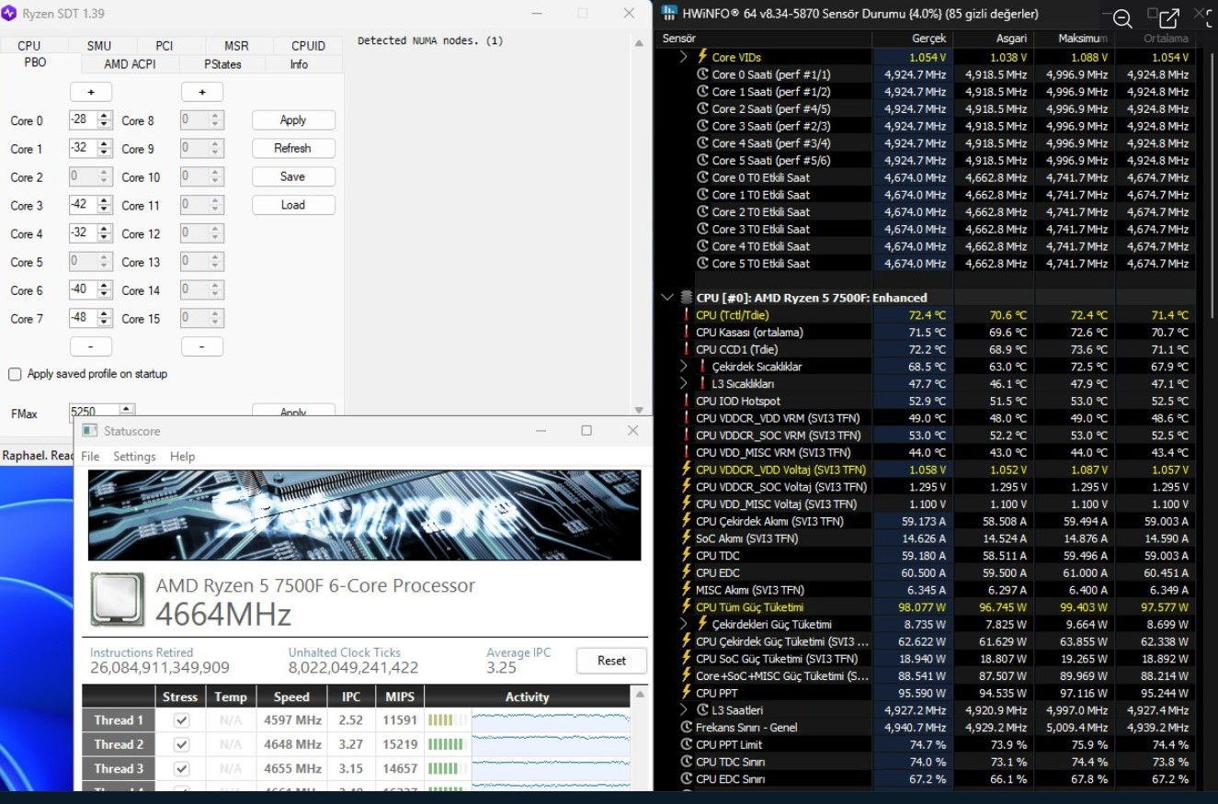
Task: Expand the L3 Sıcaklıkları group
Action: 684,384
